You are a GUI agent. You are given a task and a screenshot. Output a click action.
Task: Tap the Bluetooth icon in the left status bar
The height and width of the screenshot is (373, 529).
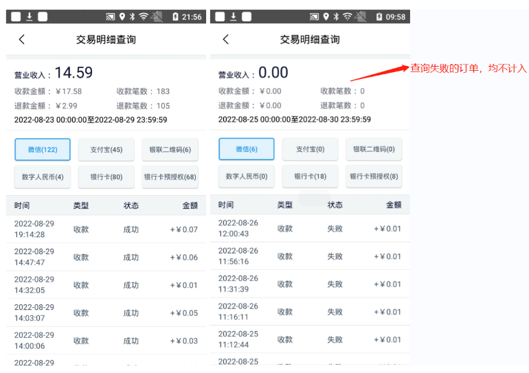click(x=132, y=16)
